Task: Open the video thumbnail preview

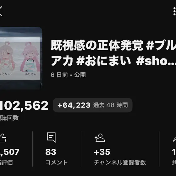Action: (x=21, y=58)
